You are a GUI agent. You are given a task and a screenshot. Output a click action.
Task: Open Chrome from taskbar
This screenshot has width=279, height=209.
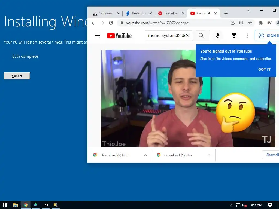pos(26,205)
